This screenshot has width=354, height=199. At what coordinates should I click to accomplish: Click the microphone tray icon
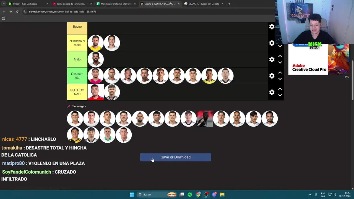[316, 195]
